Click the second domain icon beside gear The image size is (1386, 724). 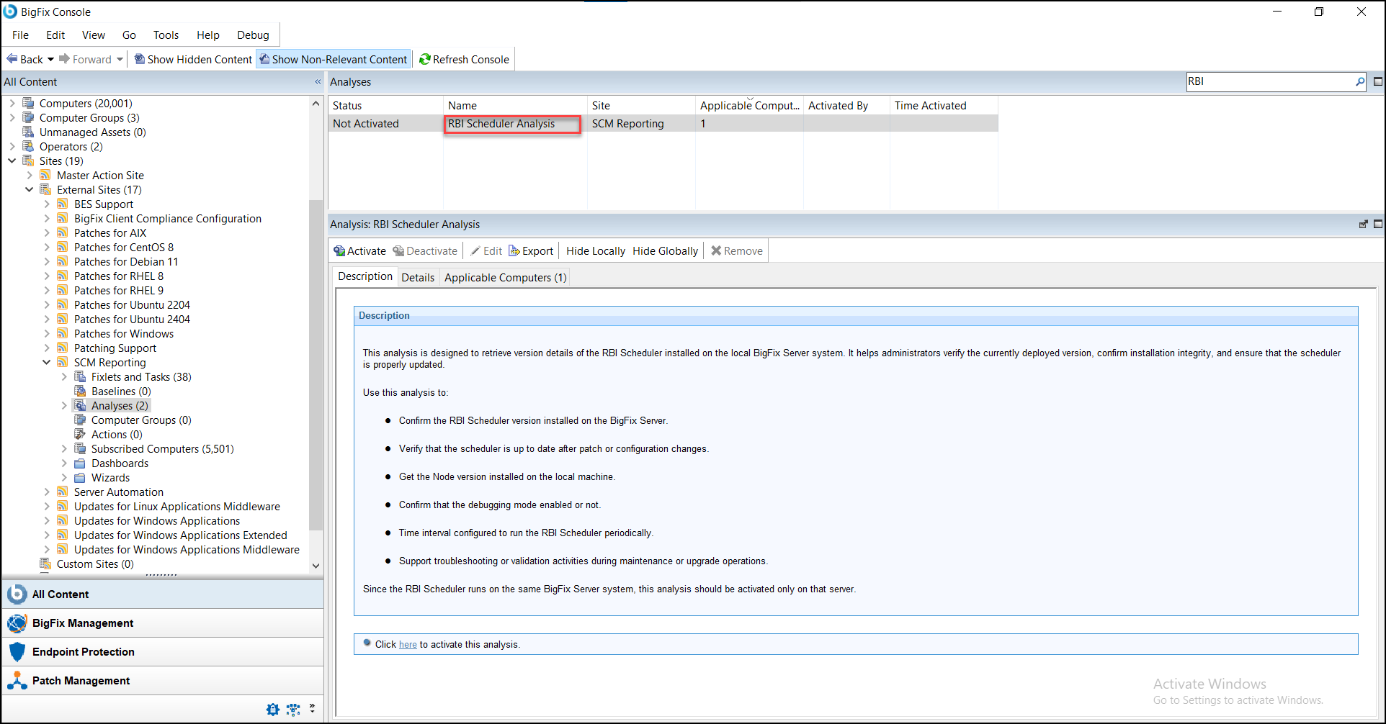point(293,710)
